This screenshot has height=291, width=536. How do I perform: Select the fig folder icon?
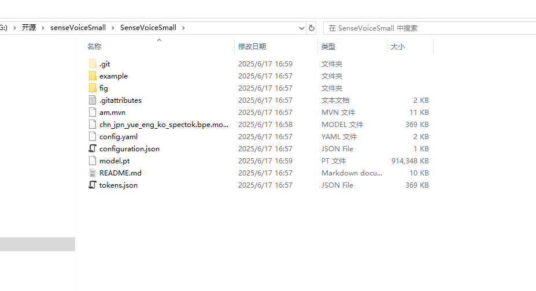click(x=93, y=88)
